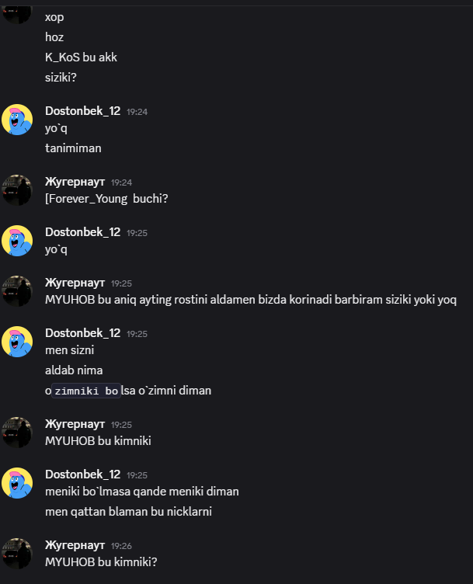Open partially visible avatar at top of chat
473x584 pixels.
click(17, 15)
